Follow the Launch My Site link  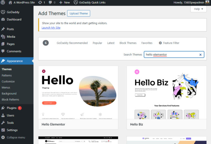click(x=51, y=27)
